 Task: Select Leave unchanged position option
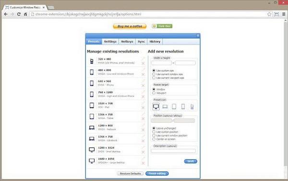154,128
